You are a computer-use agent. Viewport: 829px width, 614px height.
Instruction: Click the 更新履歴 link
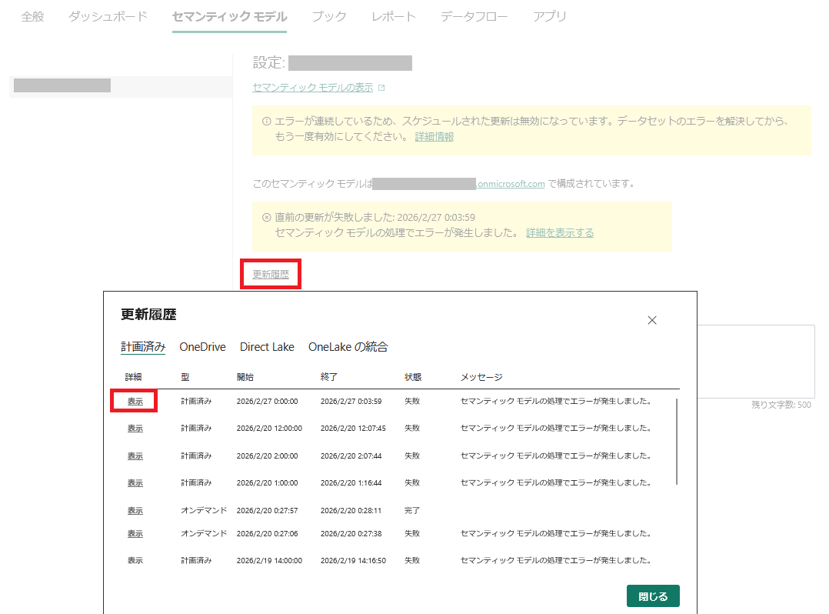point(271,274)
